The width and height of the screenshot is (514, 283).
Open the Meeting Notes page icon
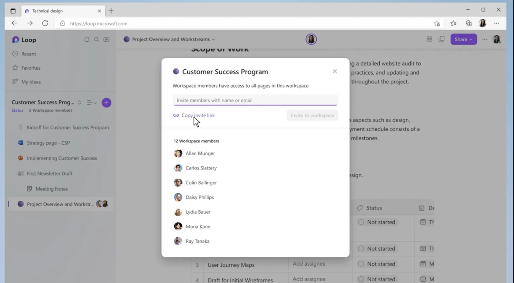[x=30, y=188]
